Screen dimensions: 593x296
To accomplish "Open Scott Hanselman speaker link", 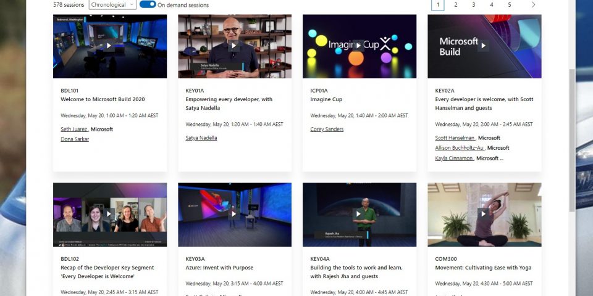I will (x=455, y=138).
